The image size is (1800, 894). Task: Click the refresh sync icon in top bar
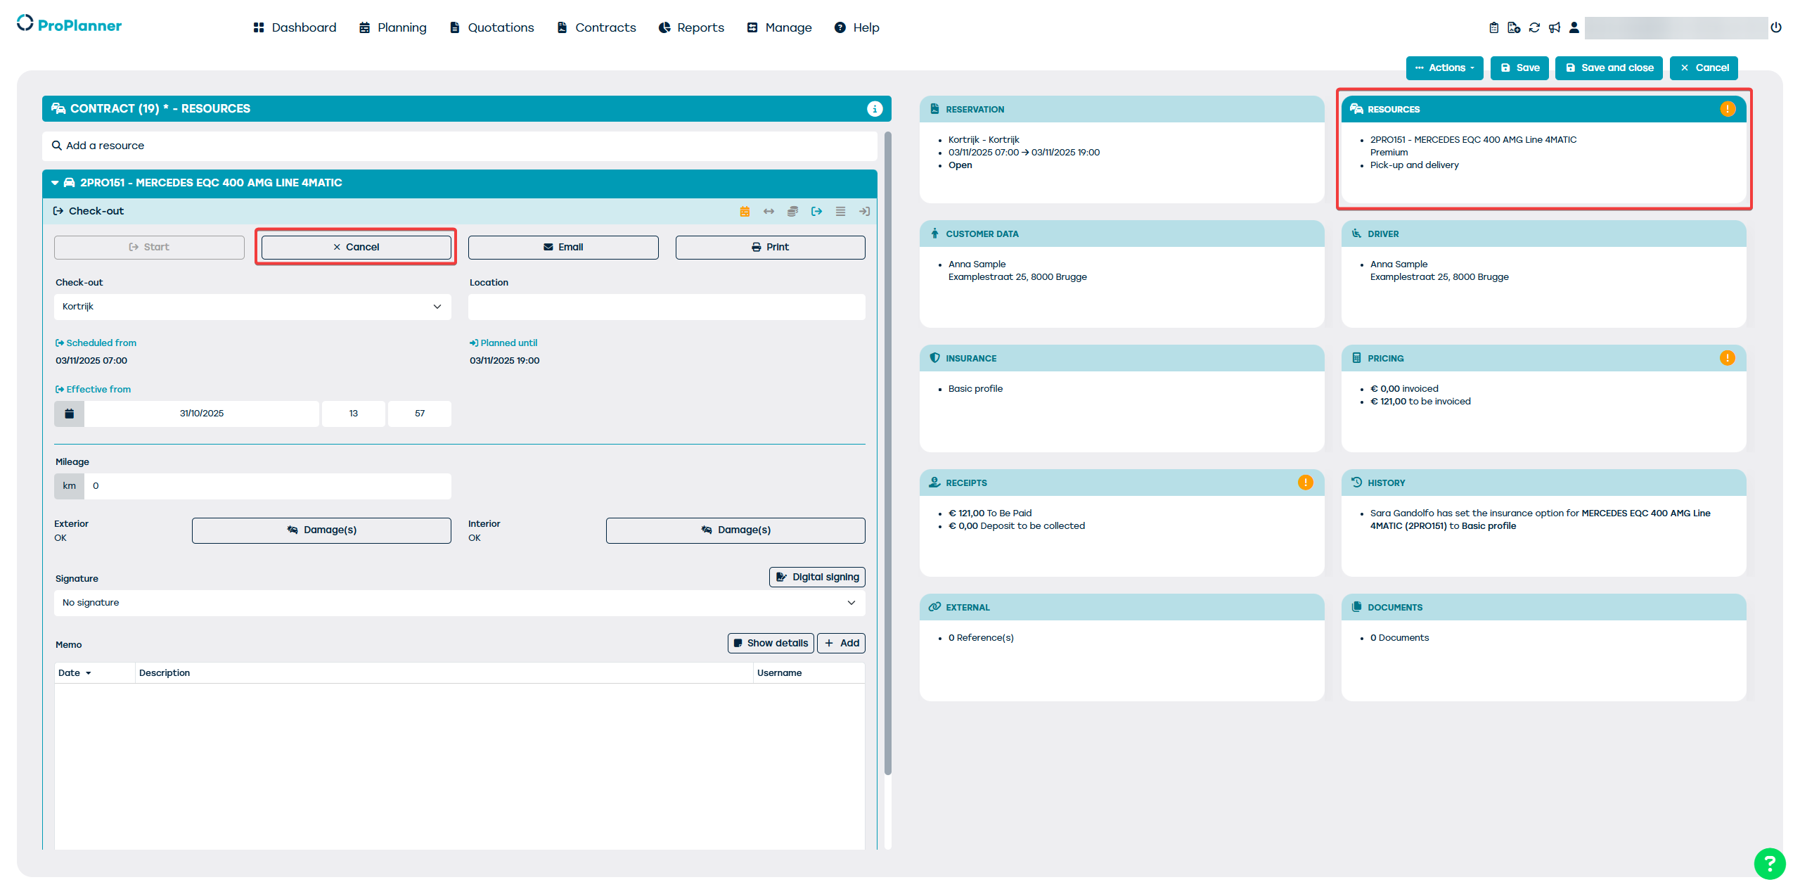(x=1534, y=27)
